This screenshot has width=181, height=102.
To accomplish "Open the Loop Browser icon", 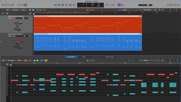I will coord(175,5).
